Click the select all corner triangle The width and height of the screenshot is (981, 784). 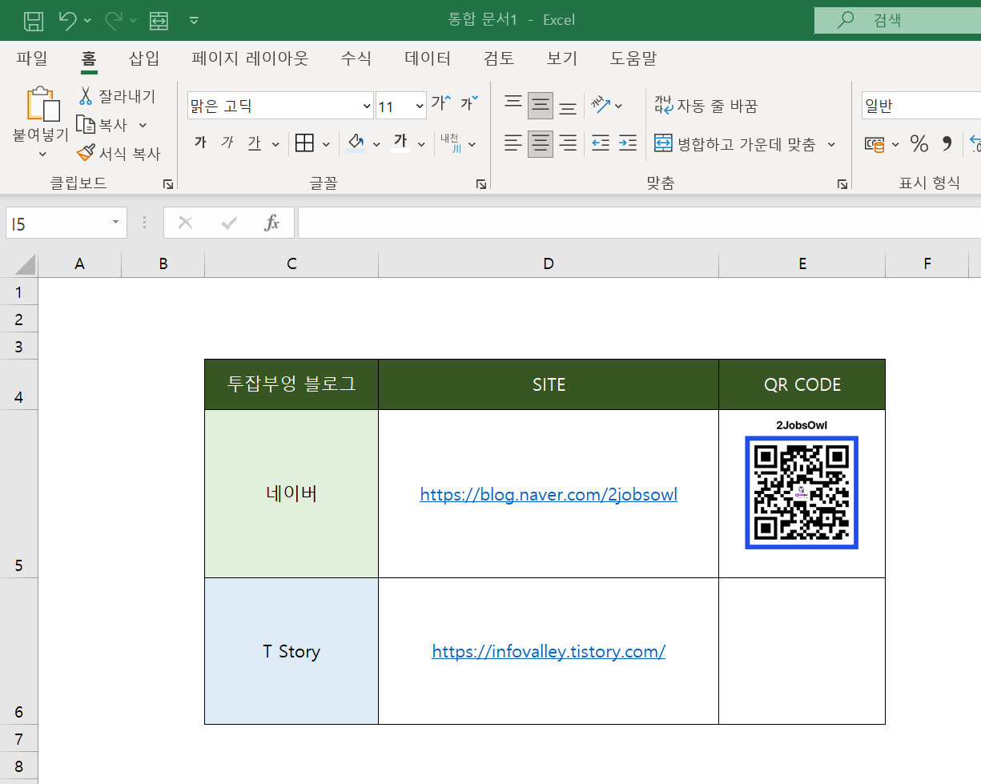coord(25,264)
